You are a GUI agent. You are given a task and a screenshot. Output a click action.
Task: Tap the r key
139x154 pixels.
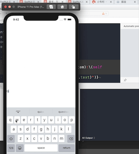(x=31, y=120)
